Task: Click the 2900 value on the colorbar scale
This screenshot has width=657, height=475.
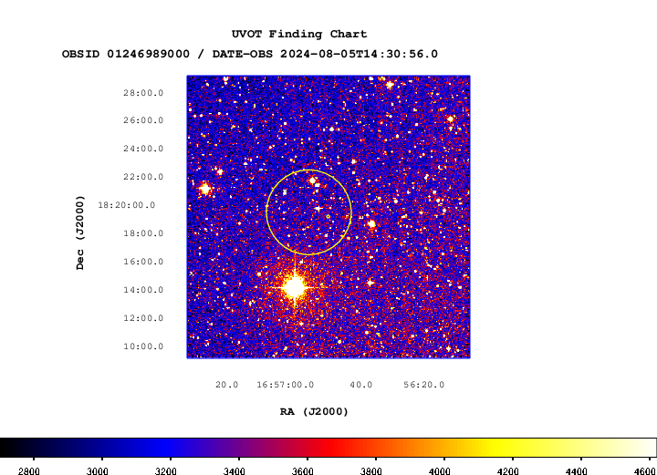Action: pyautogui.click(x=29, y=471)
